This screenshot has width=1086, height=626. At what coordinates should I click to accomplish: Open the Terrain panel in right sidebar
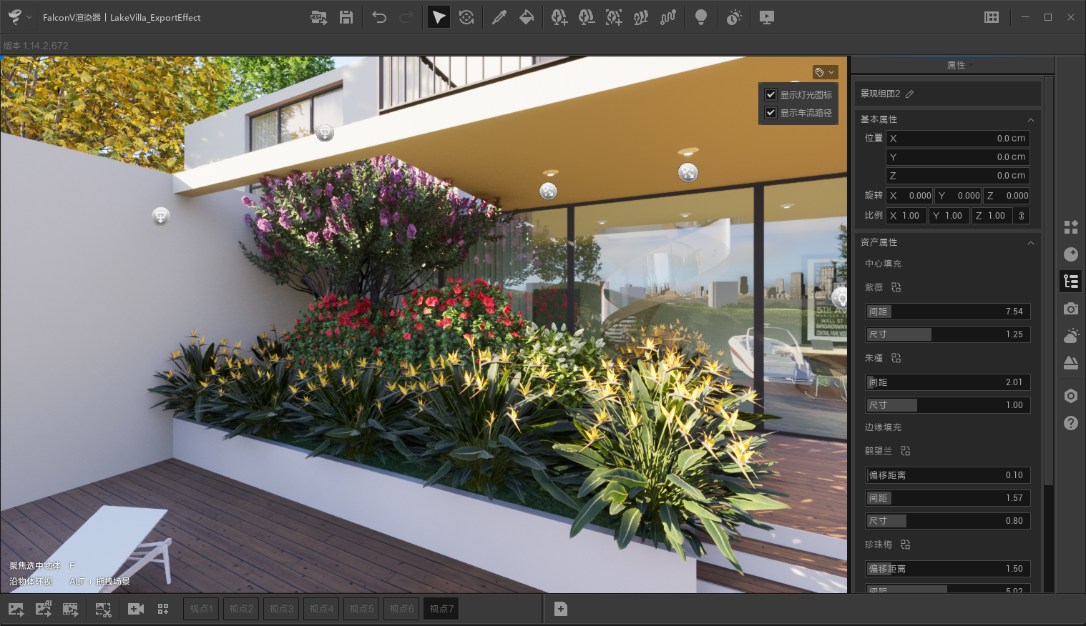click(1071, 363)
